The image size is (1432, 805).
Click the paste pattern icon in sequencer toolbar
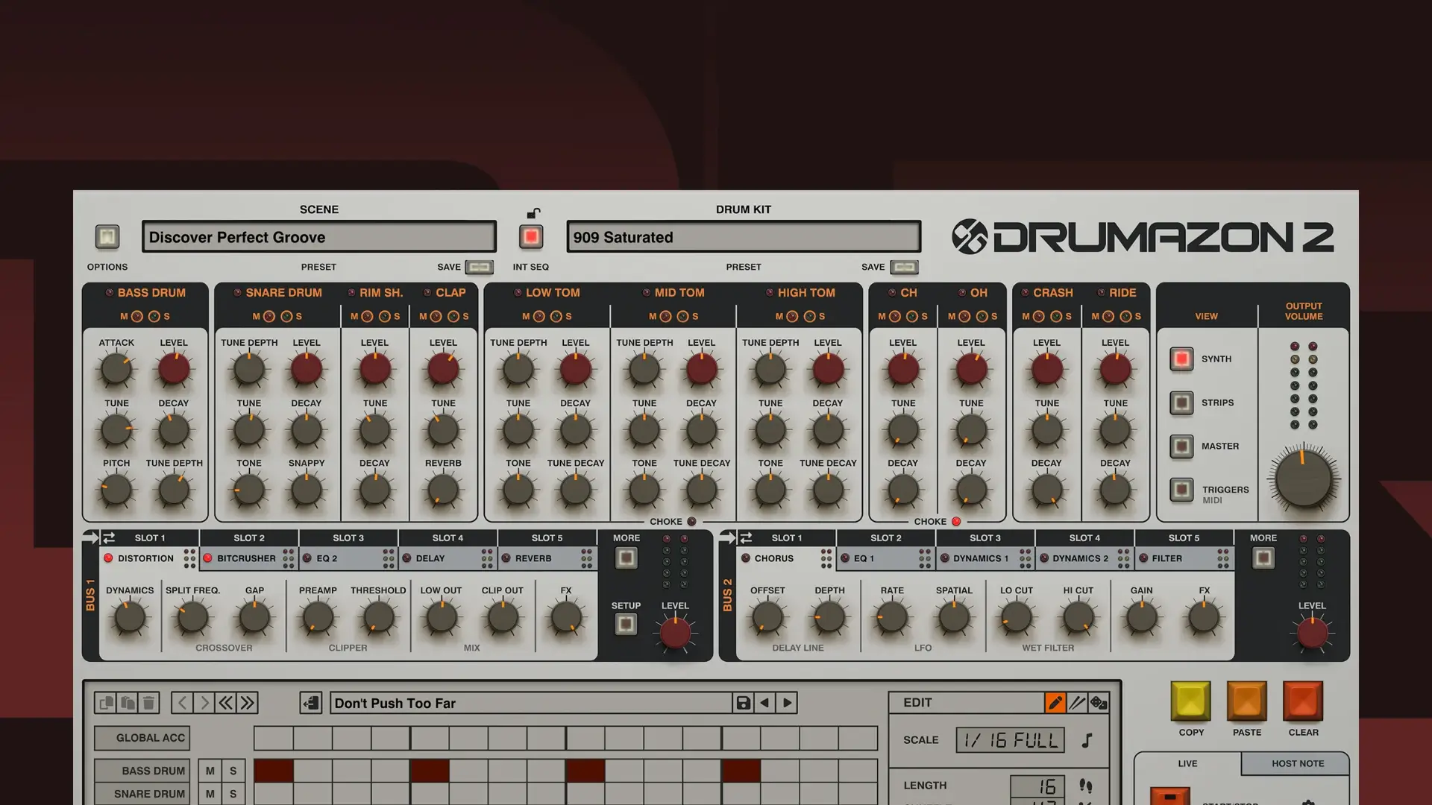[128, 703]
